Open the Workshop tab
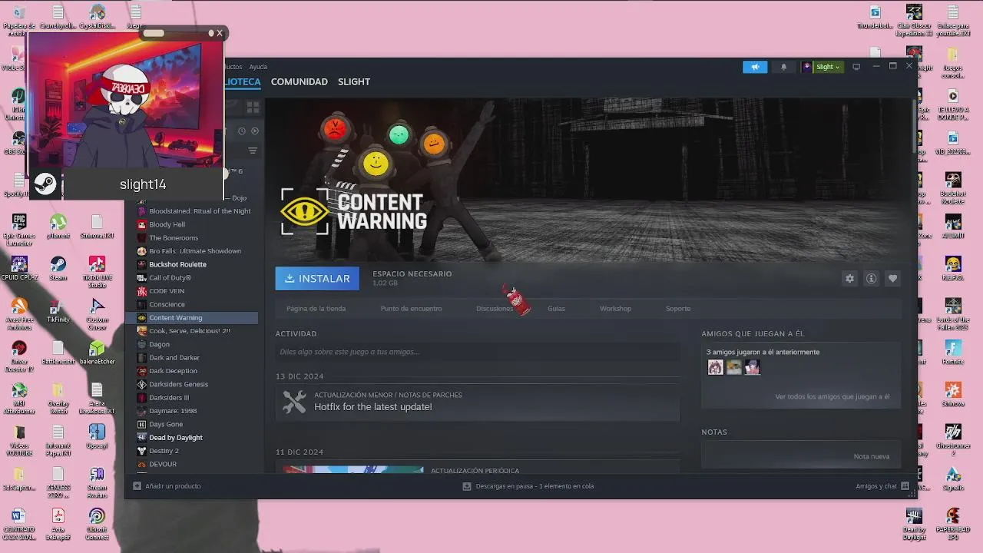983x553 pixels. tap(615, 309)
